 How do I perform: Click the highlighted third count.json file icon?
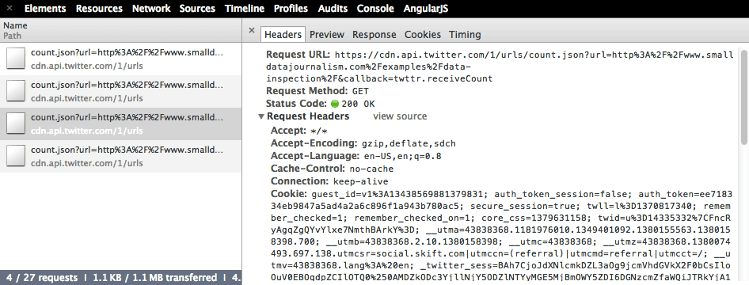click(16, 124)
